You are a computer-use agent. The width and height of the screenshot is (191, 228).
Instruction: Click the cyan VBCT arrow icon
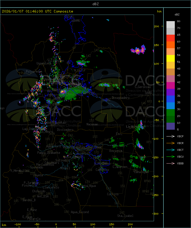tap(170, 150)
